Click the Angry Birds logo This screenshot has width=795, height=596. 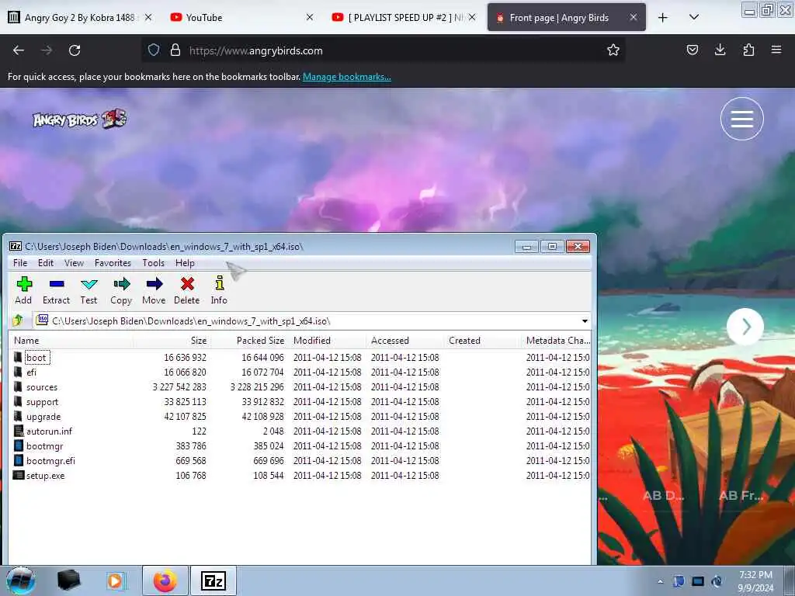pos(80,119)
